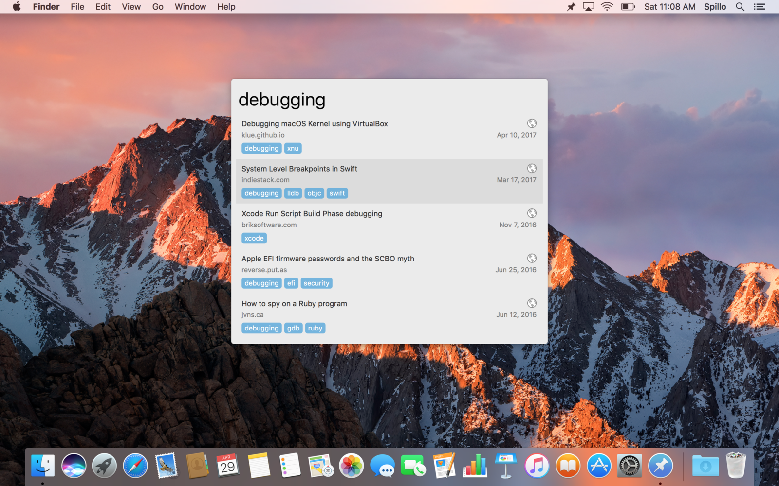
Task: Click the swift tag
Action: (x=337, y=193)
